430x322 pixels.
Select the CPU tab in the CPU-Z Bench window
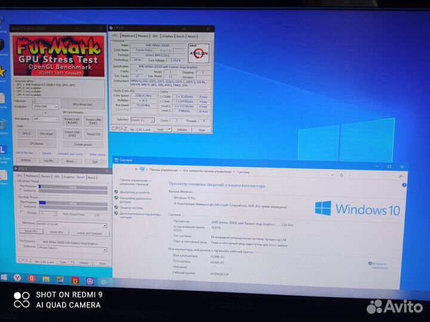(x=20, y=175)
